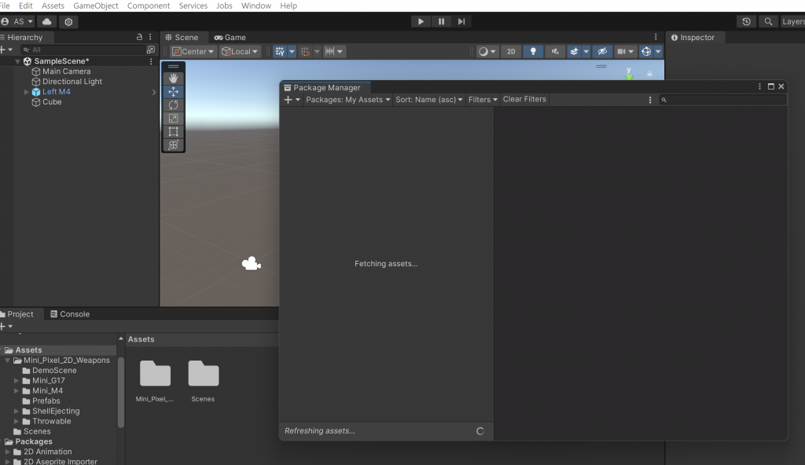The width and height of the screenshot is (805, 465).
Task: Open the Sort: Name (asc) dropdown
Action: (x=428, y=100)
